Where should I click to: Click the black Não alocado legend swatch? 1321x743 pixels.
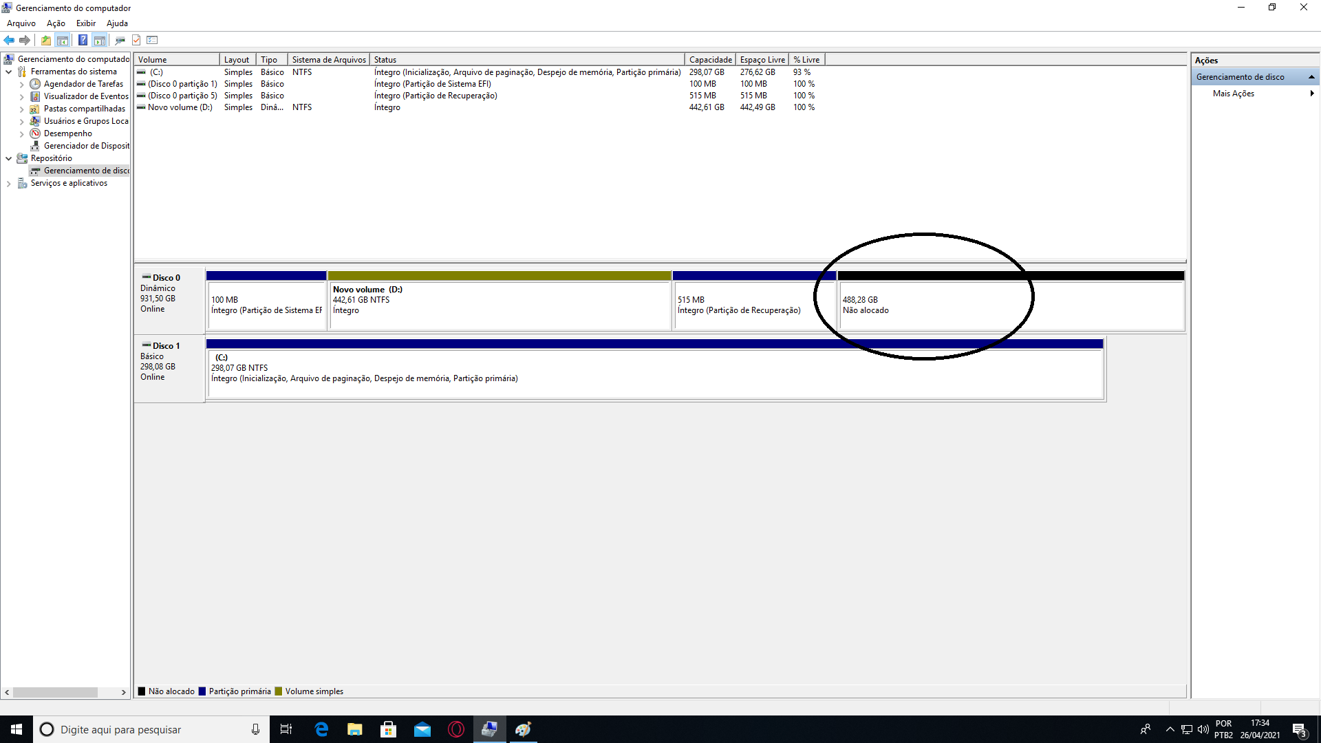(x=142, y=691)
